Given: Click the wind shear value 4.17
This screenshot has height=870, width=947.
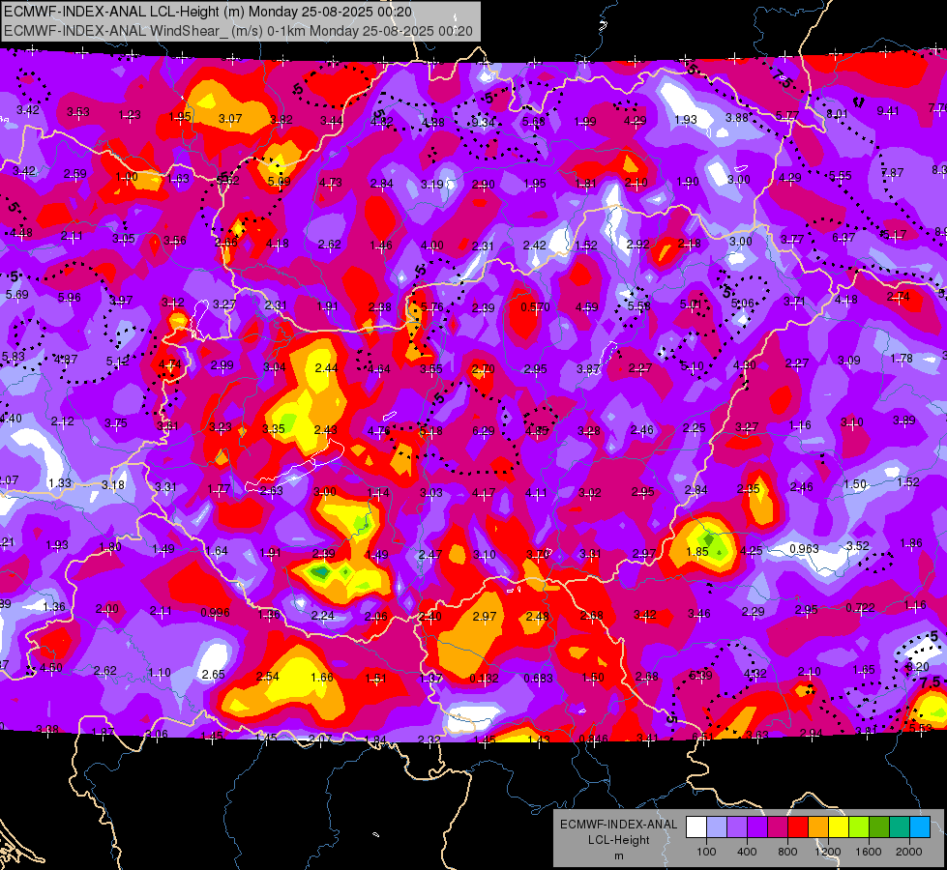Looking at the screenshot, I should pos(484,493).
